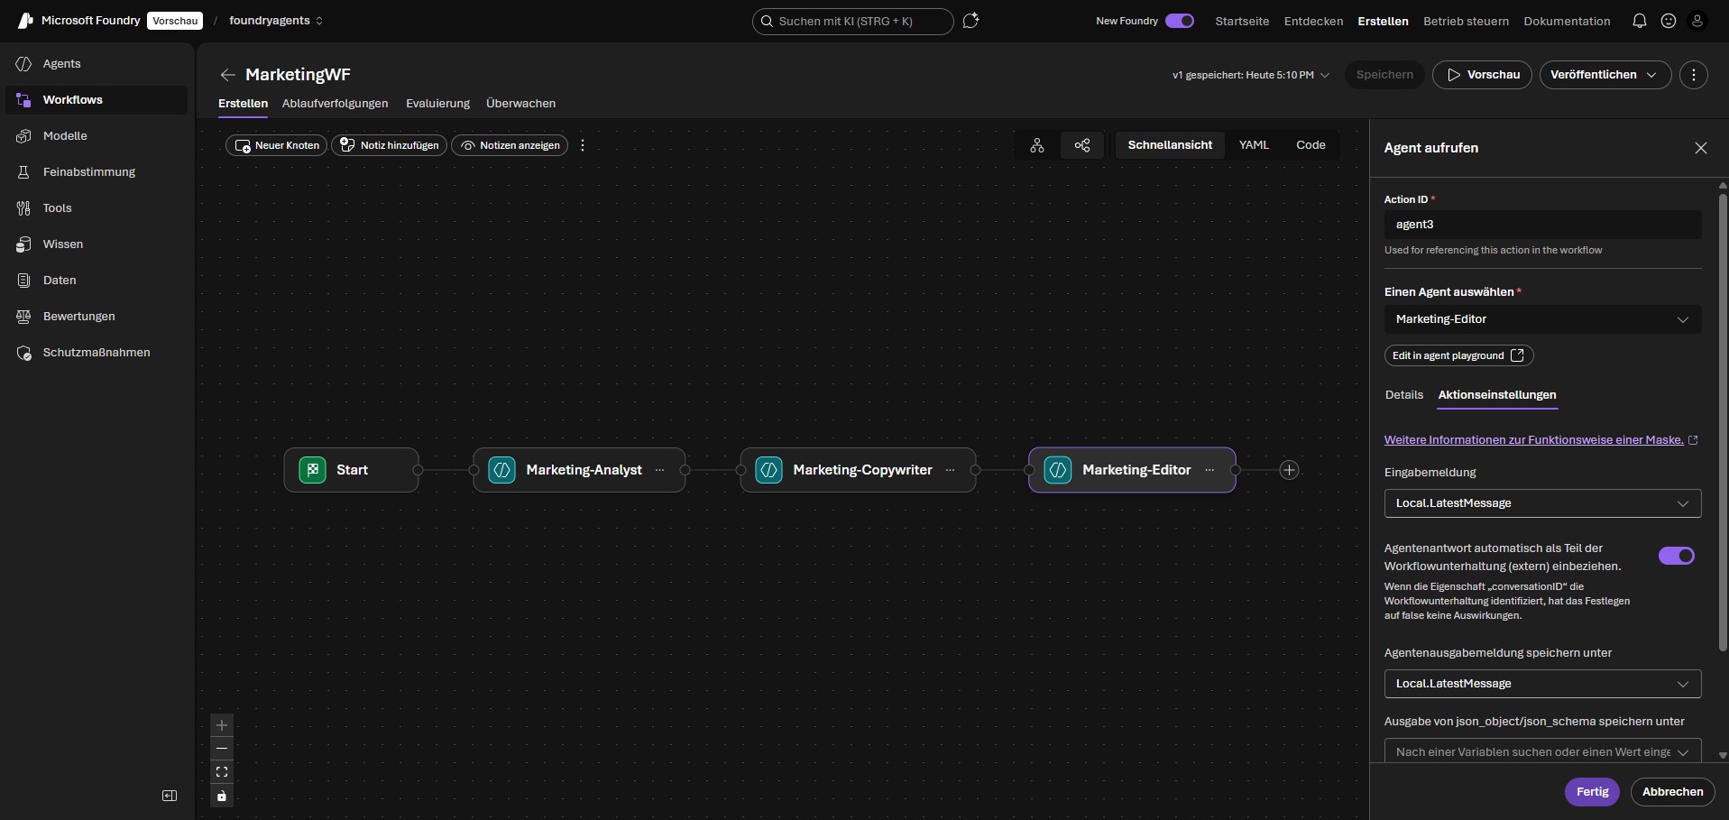This screenshot has width=1729, height=820.
Task: Collapse the canvas side panel
Action: (169, 796)
